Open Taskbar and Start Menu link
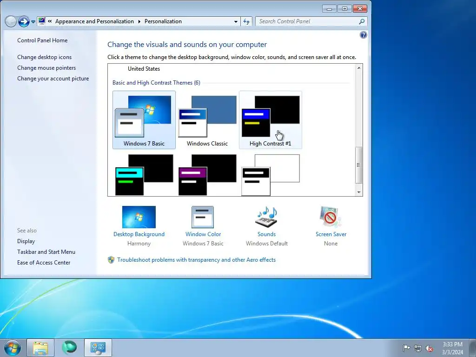 (46, 252)
